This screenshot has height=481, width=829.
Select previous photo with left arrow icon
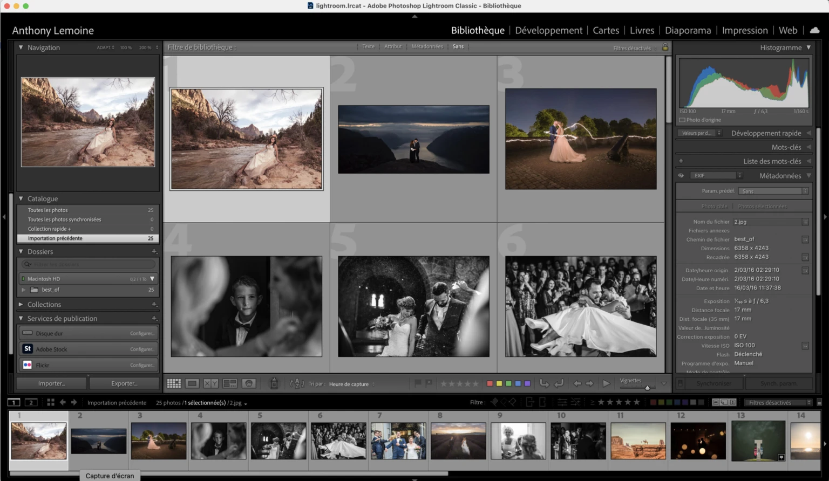(x=577, y=383)
